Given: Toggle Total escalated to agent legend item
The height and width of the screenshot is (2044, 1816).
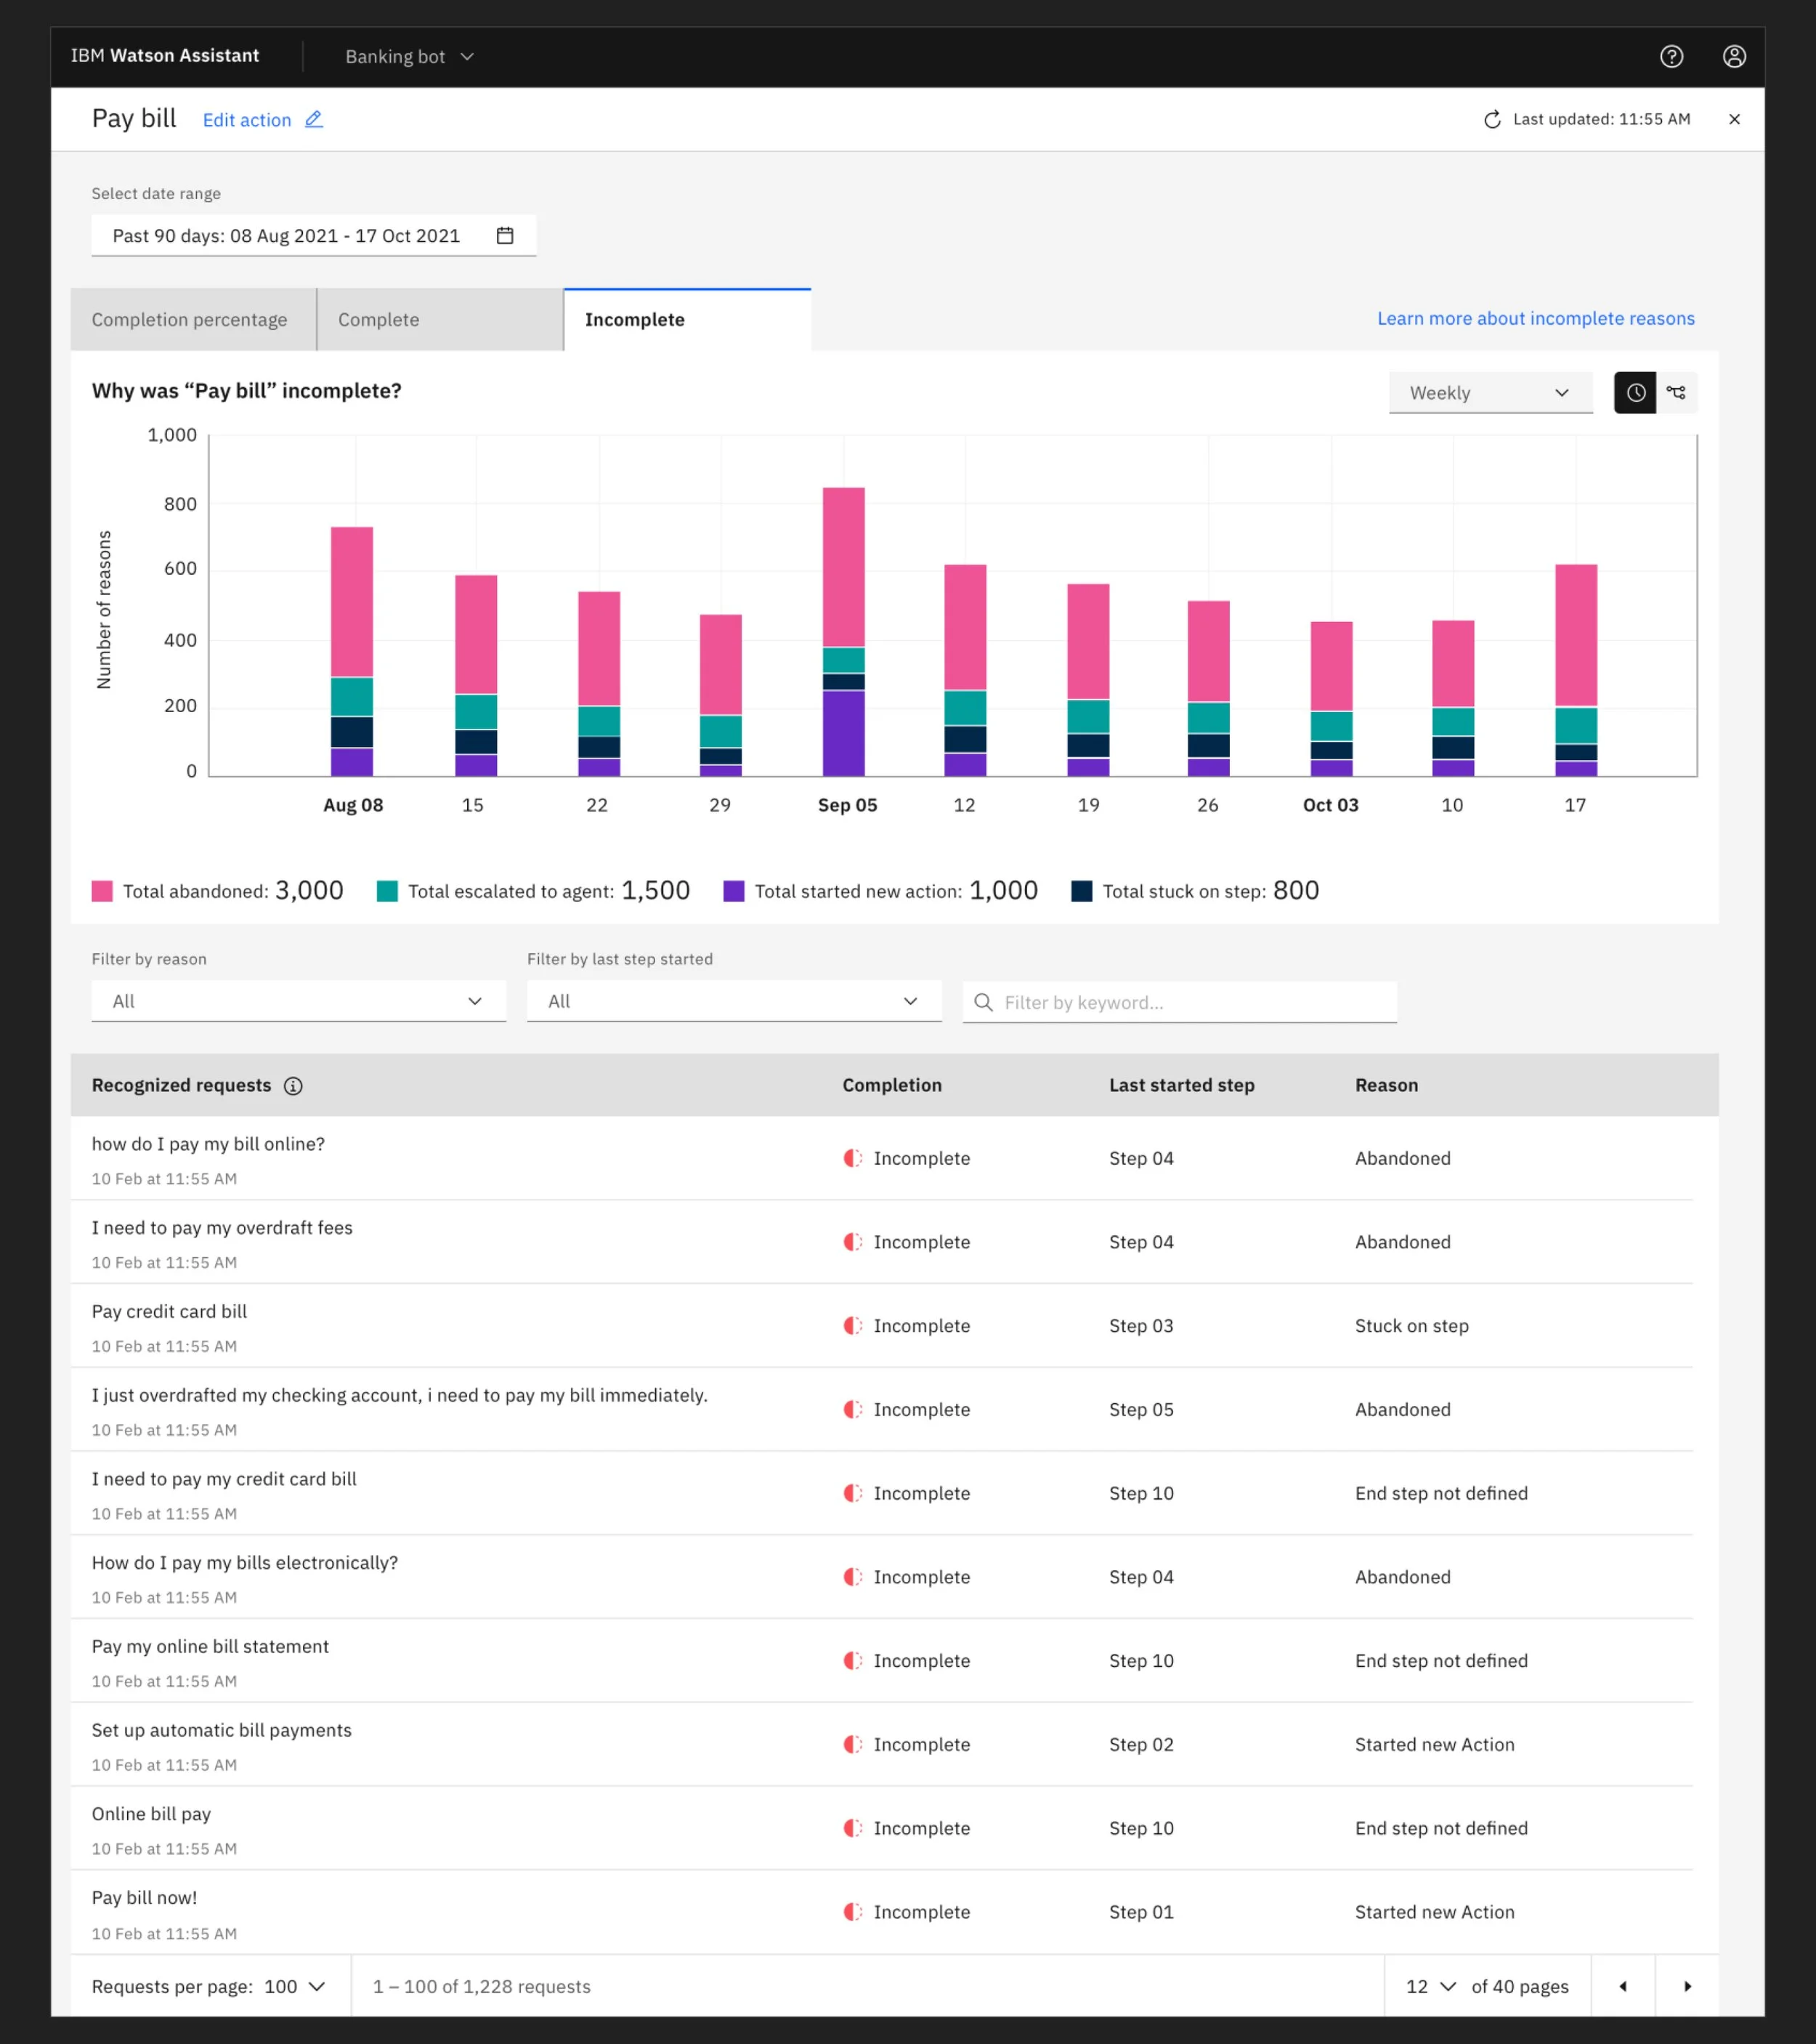Looking at the screenshot, I should (386, 891).
